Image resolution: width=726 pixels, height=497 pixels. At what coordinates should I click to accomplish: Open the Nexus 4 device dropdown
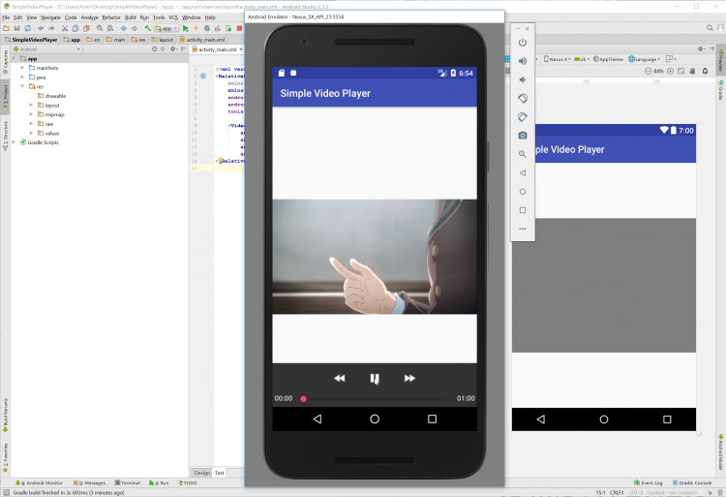(x=558, y=58)
